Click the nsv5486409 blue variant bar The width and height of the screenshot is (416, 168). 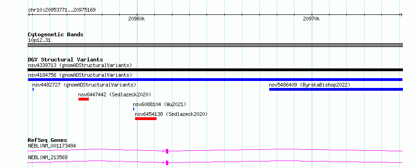pyautogui.click(x=336, y=89)
